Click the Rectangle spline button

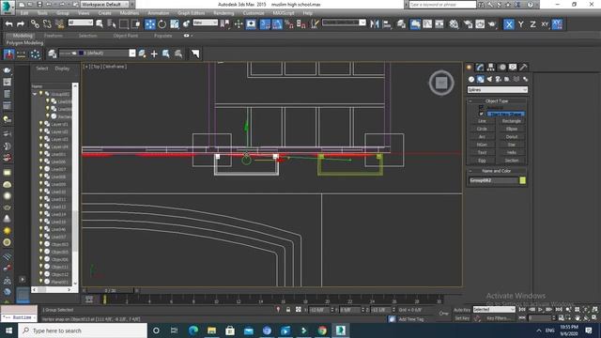pyautogui.click(x=511, y=121)
